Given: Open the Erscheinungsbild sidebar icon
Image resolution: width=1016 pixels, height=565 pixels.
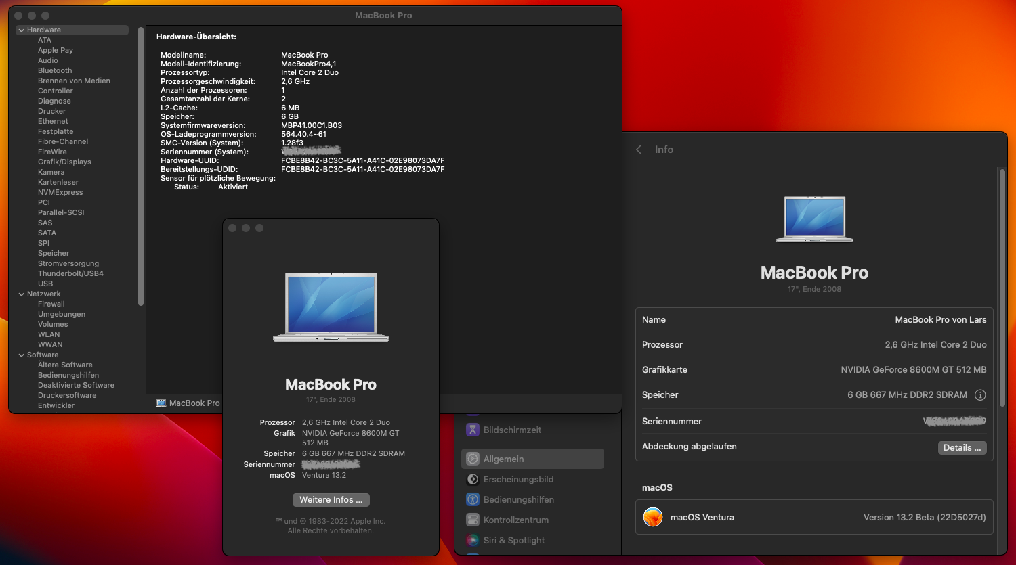Looking at the screenshot, I should [x=473, y=479].
